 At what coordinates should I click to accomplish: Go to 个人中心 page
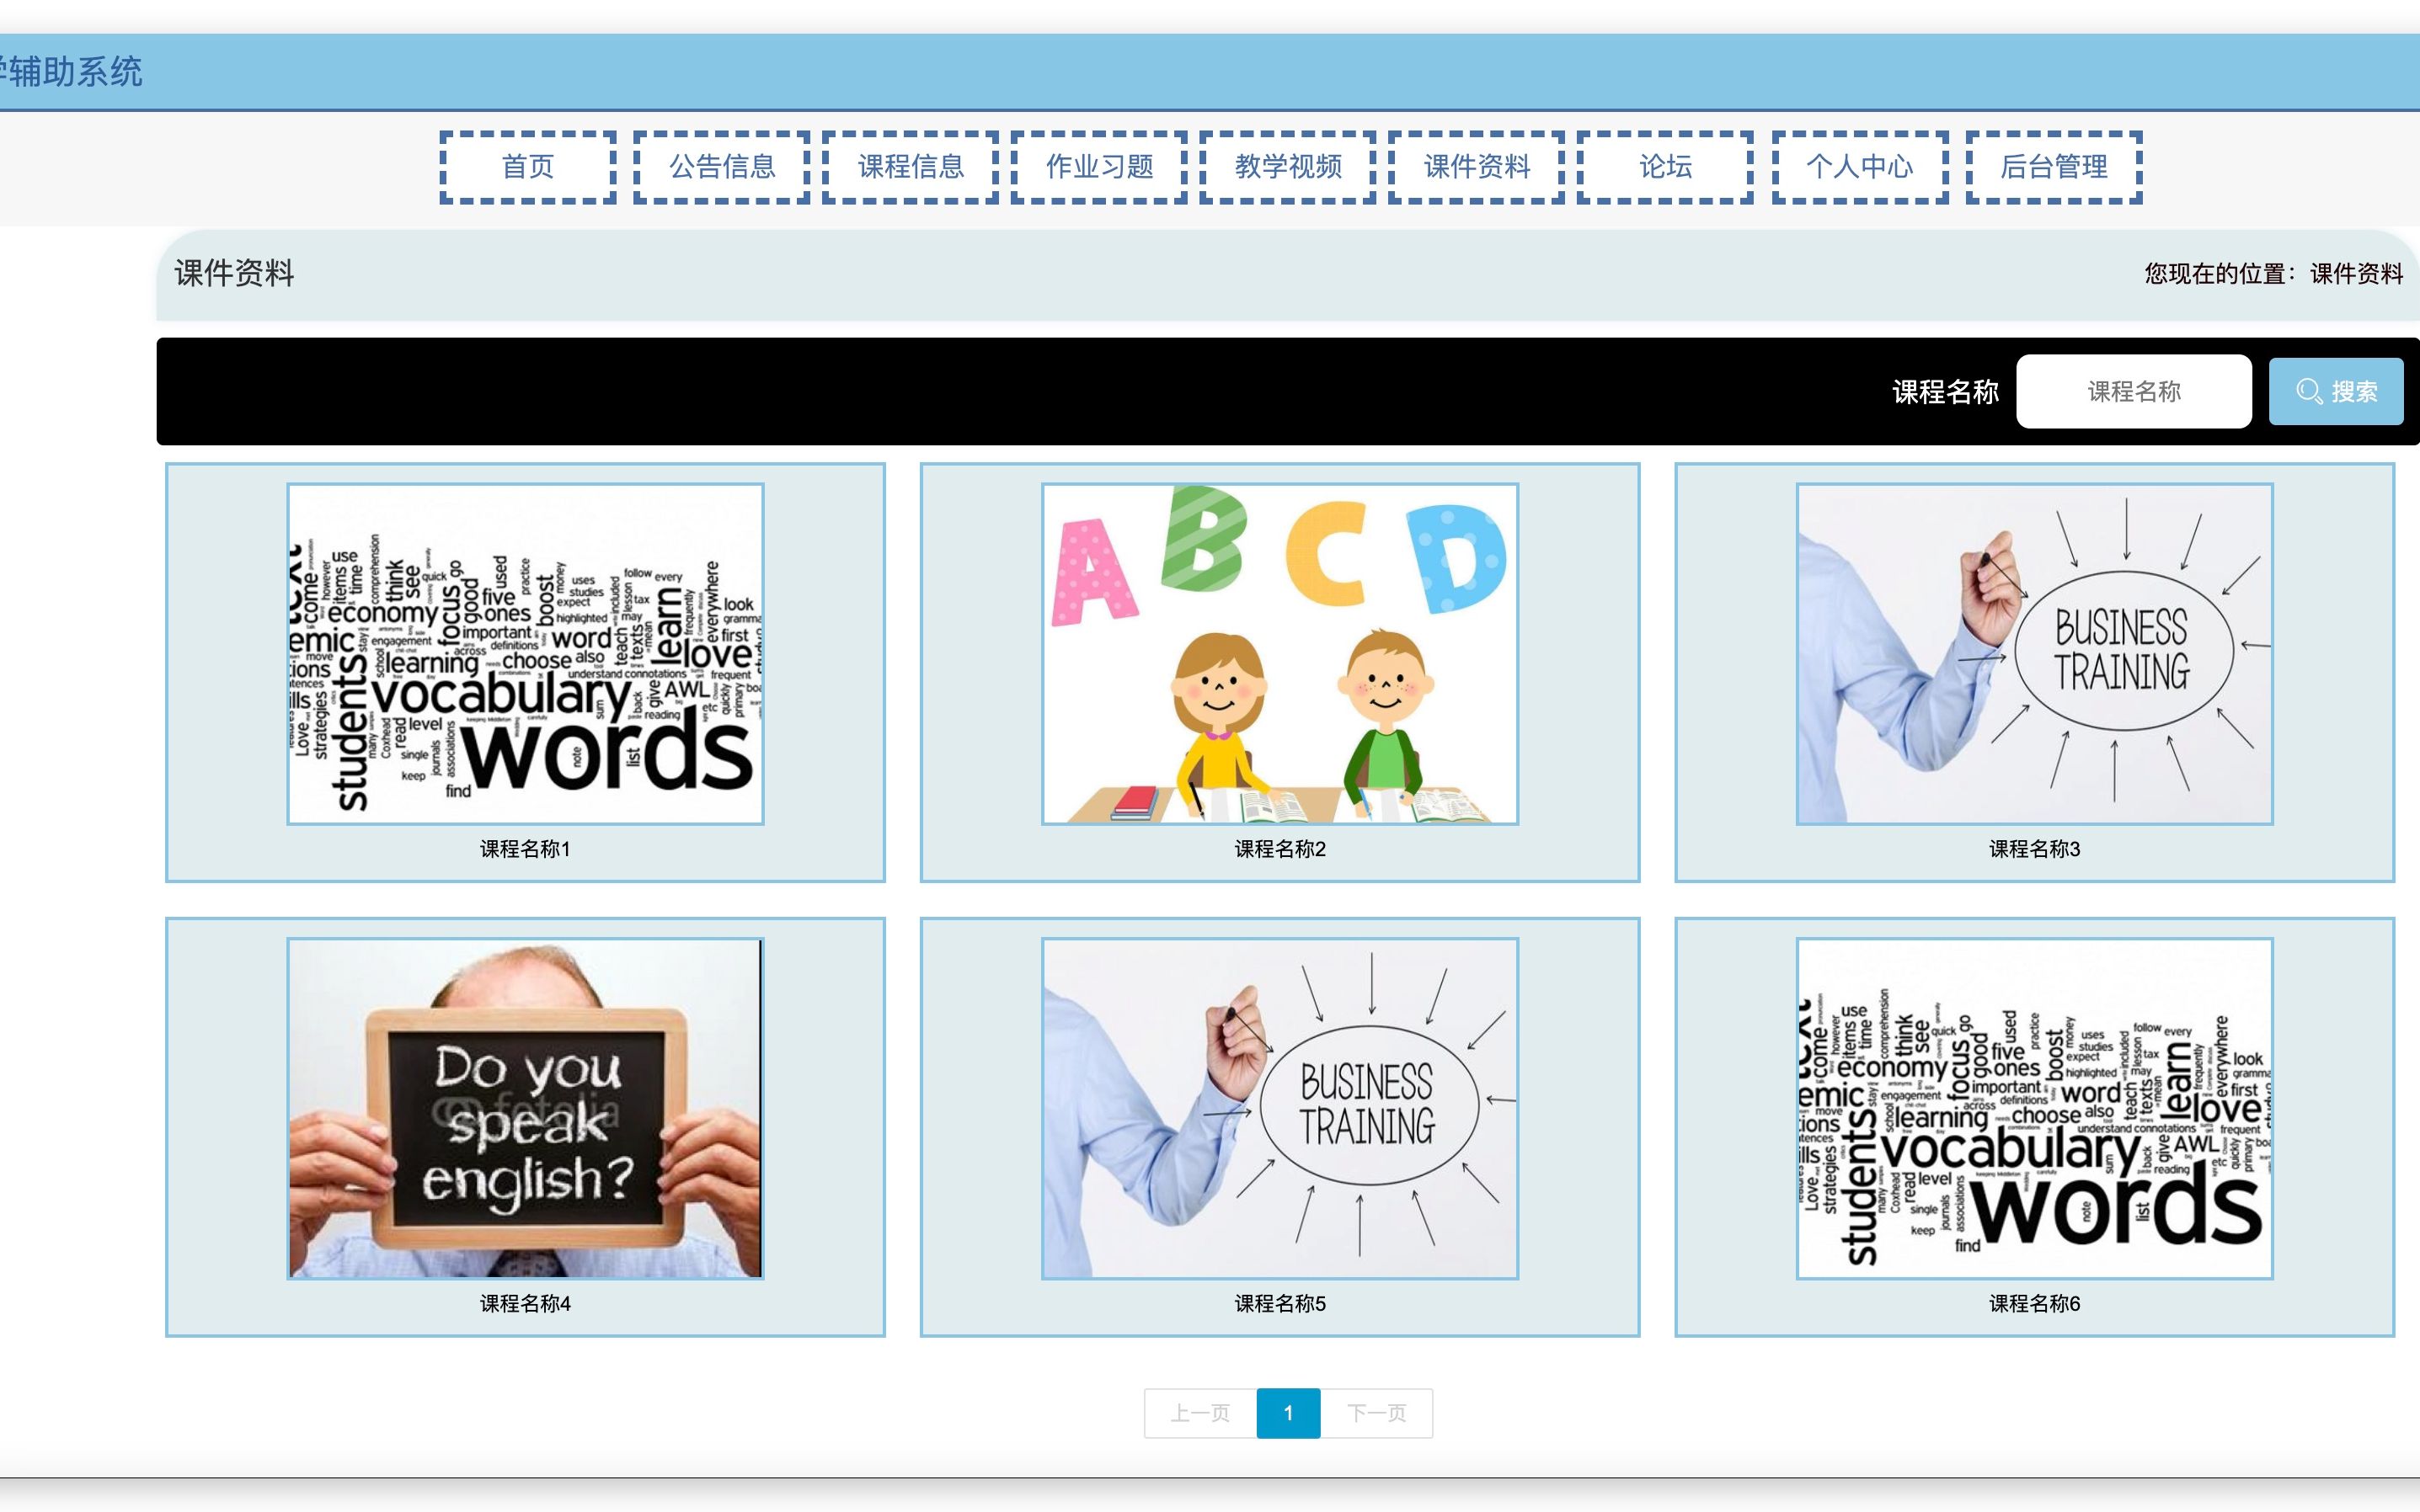click(1860, 167)
